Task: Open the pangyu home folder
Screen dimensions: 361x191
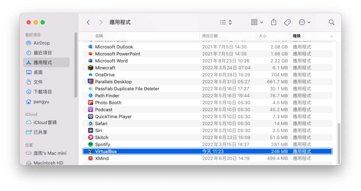Action: pos(46,101)
